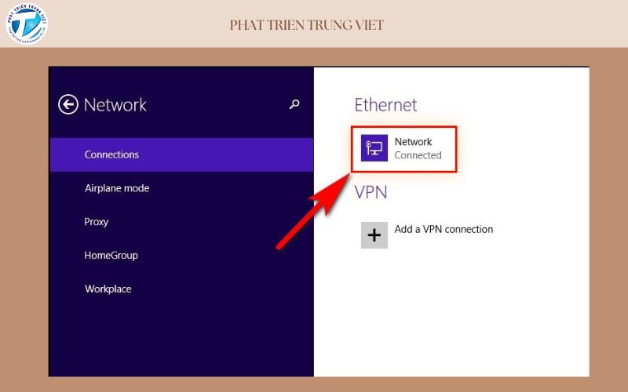Click the red highlight box's border

[457, 149]
